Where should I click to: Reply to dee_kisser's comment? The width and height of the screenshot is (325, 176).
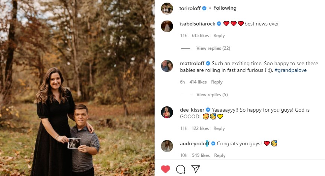219,128
